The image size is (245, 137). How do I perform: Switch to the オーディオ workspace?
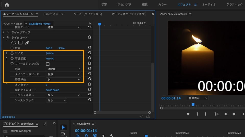[209, 5]
